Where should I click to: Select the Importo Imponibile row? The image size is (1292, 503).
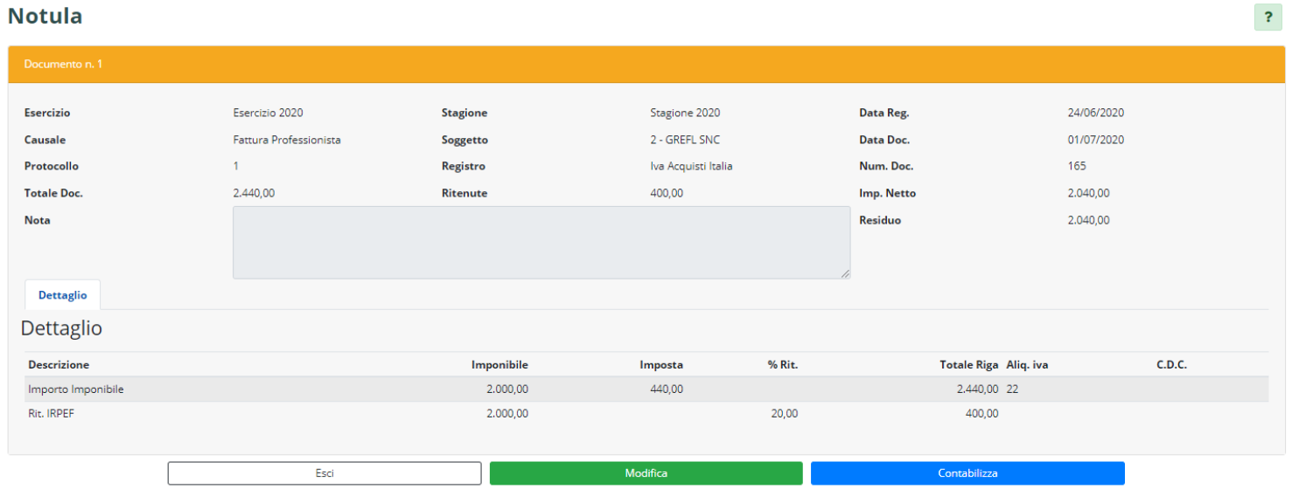76,389
